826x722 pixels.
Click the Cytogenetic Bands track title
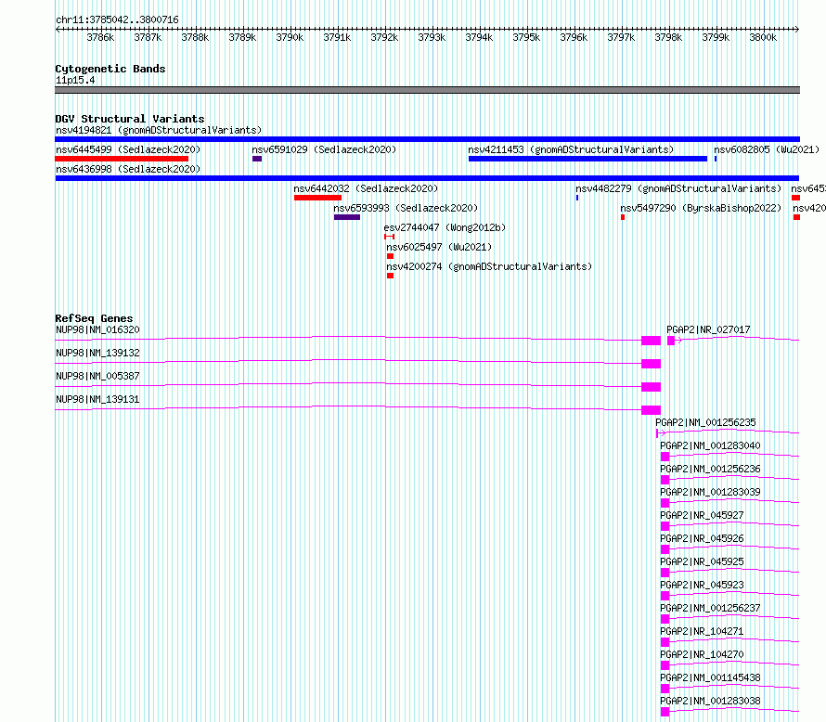point(110,69)
